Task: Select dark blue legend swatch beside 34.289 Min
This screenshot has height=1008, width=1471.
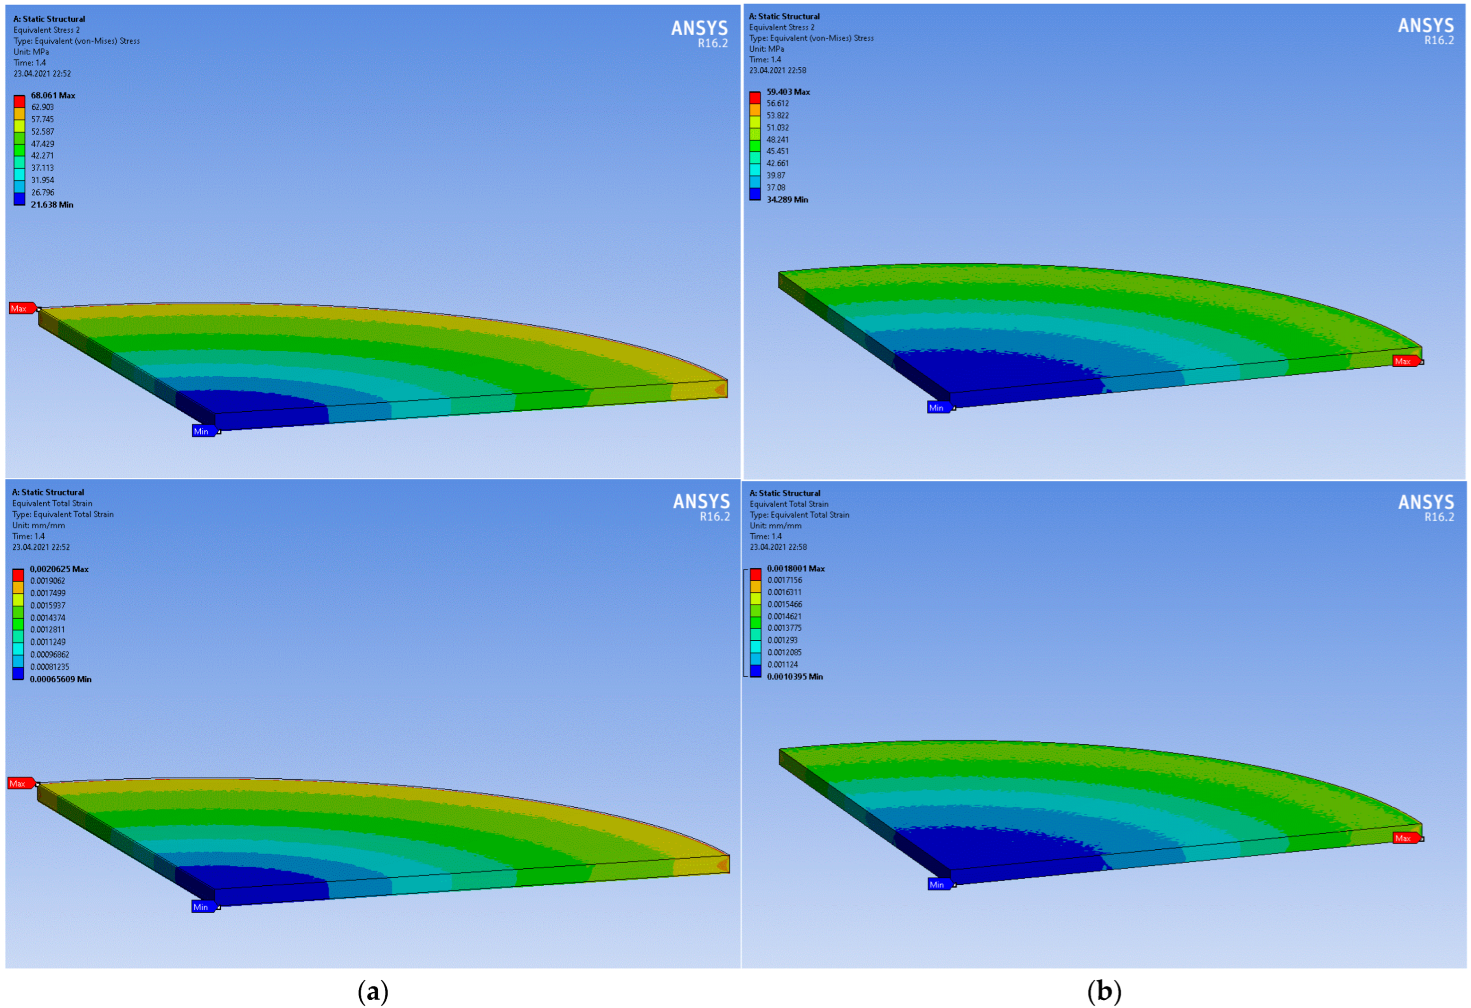Action: [x=755, y=194]
